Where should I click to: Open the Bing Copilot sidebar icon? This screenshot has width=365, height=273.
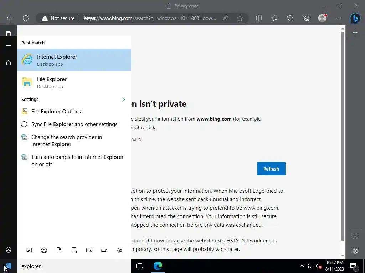(355, 18)
